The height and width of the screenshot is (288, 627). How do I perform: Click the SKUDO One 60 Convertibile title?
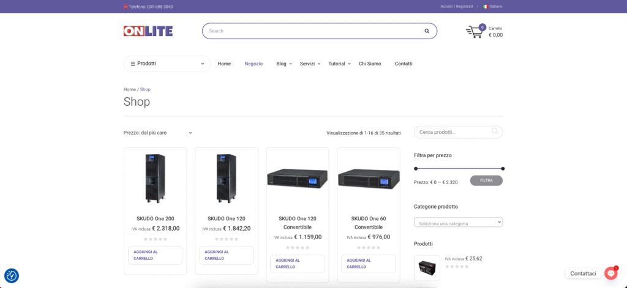click(368, 223)
